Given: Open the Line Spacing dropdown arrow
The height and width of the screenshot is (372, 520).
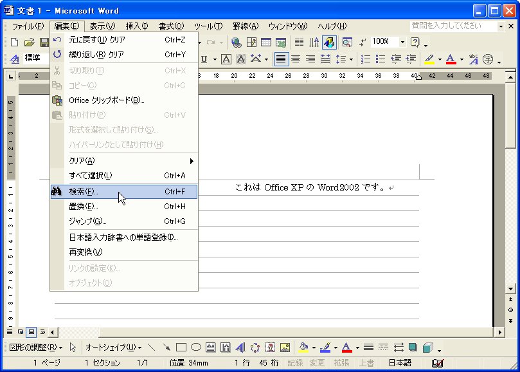Looking at the screenshot, I should pyautogui.click(x=351, y=60).
